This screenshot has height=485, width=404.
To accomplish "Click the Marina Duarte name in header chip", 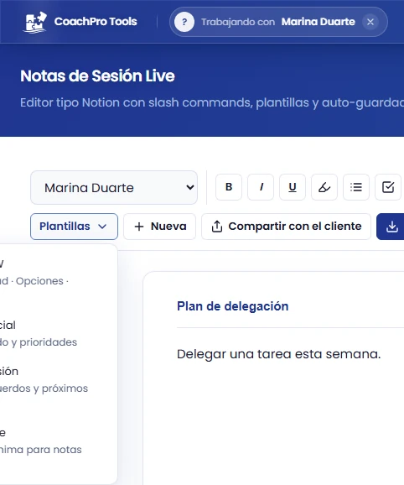I will coord(319,22).
